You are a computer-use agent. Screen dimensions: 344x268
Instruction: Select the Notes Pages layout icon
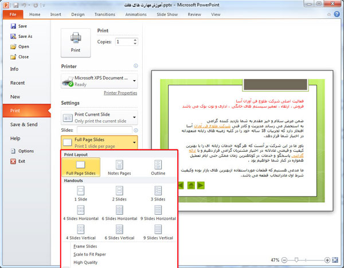[119, 165]
